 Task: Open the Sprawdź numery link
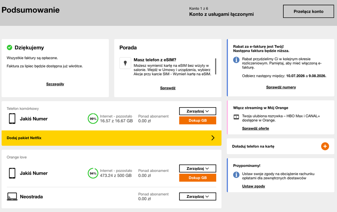coord(281,87)
